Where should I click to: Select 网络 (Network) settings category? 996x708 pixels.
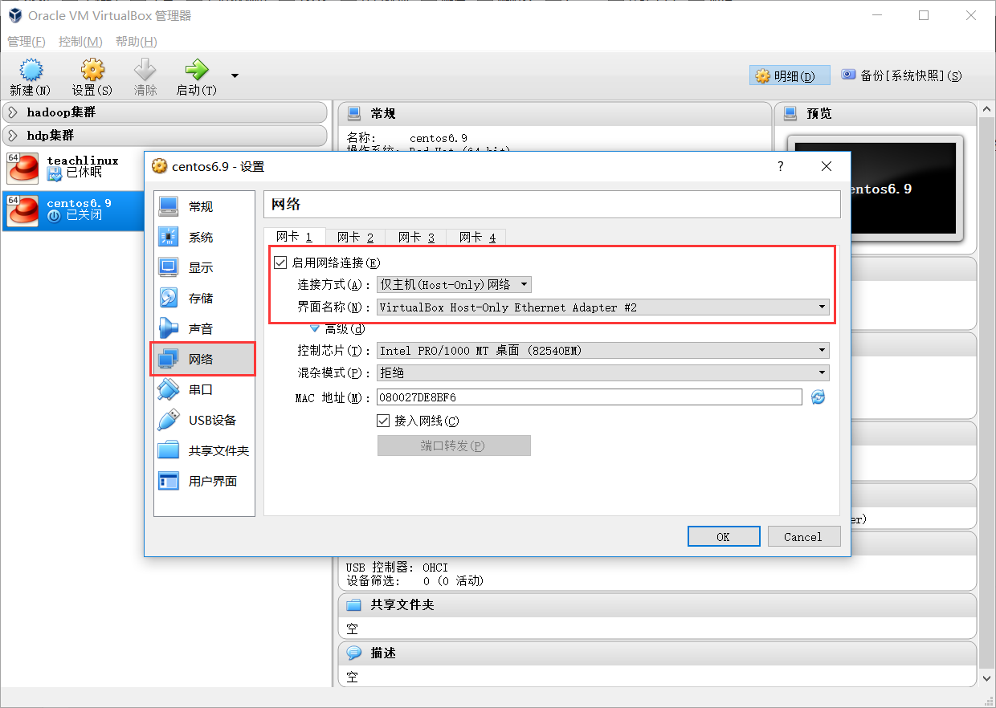pyautogui.click(x=204, y=359)
